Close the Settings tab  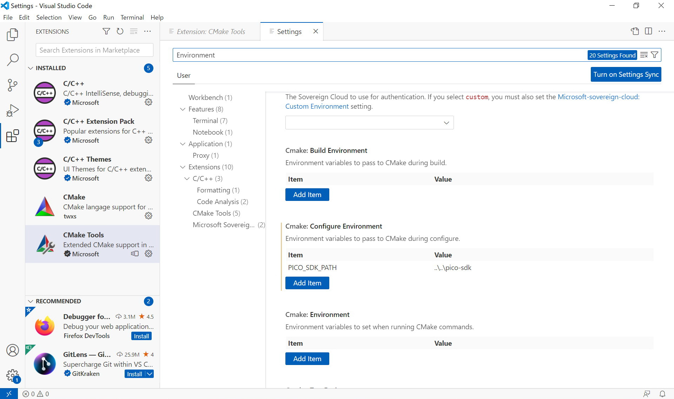pyautogui.click(x=316, y=31)
